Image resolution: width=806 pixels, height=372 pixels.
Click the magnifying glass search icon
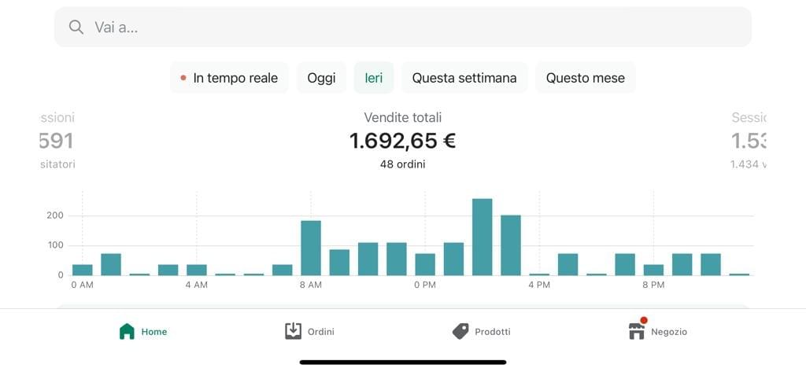(76, 28)
